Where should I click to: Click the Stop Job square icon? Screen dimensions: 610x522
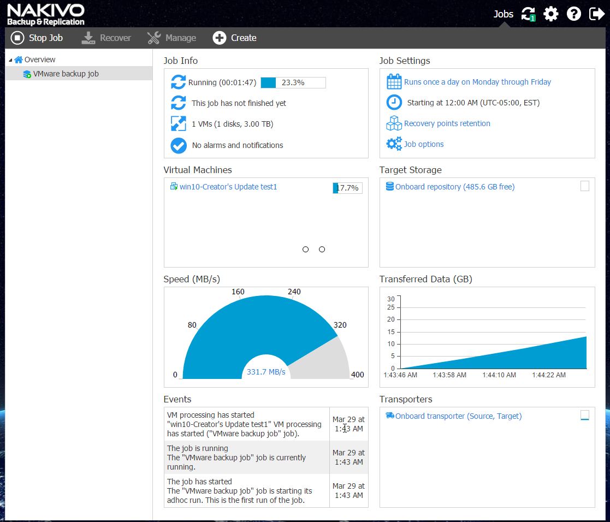tap(17, 38)
